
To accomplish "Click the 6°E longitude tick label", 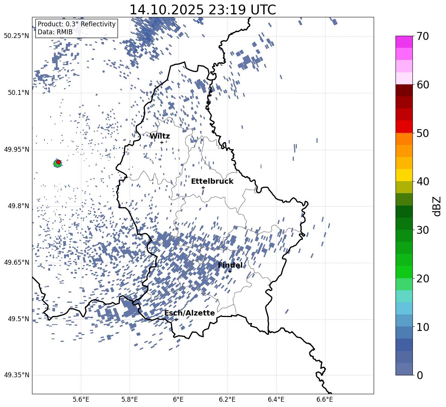I will click(178, 399).
